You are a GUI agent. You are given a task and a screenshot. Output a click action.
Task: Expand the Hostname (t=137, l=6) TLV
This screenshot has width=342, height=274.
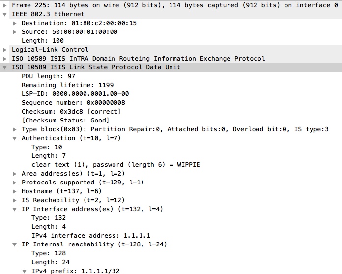click(15, 191)
